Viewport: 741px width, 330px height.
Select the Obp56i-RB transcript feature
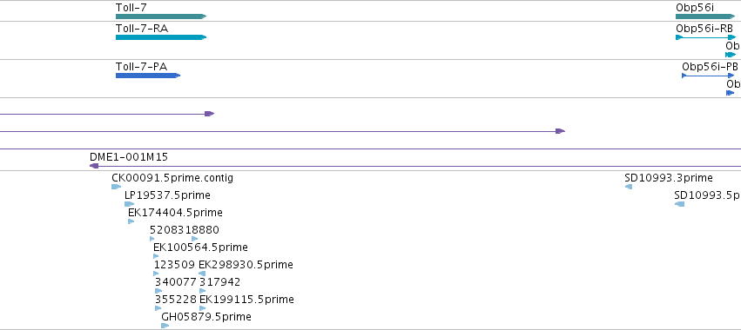pyautogui.click(x=706, y=37)
